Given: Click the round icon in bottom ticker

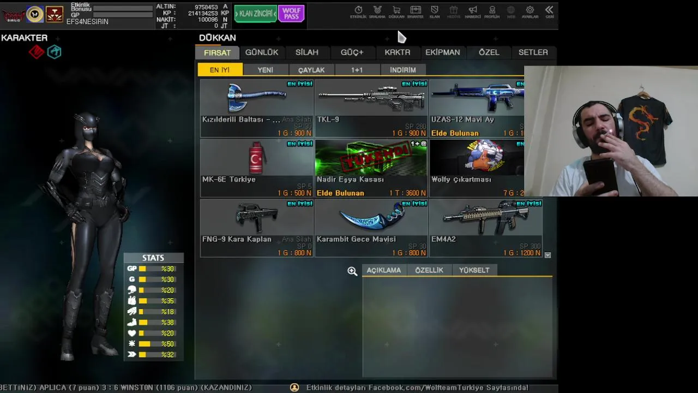Looking at the screenshot, I should (x=294, y=388).
